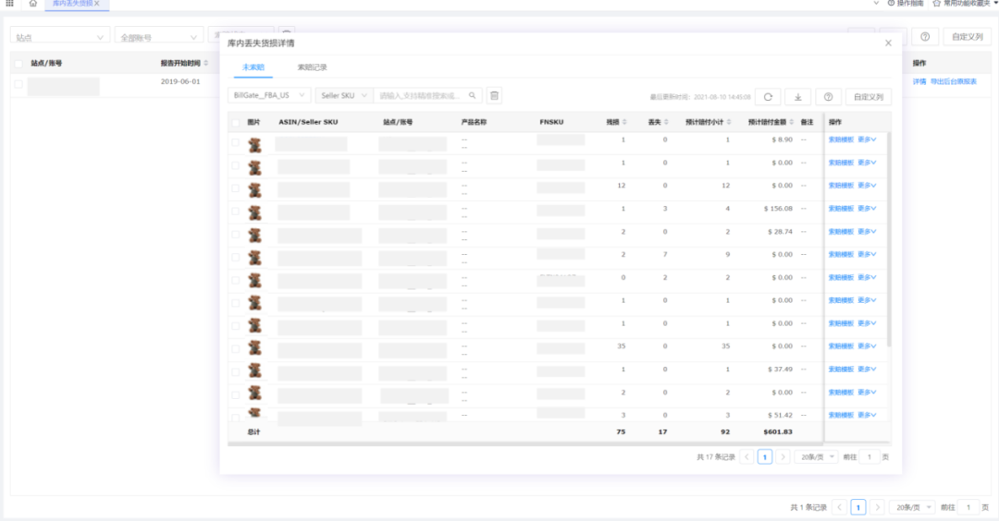Check the first product row's checkbox in the dialog
The width and height of the screenshot is (999, 521).
point(235,143)
